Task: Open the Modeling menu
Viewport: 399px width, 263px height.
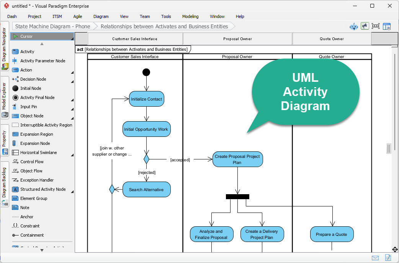Action: pos(190,16)
